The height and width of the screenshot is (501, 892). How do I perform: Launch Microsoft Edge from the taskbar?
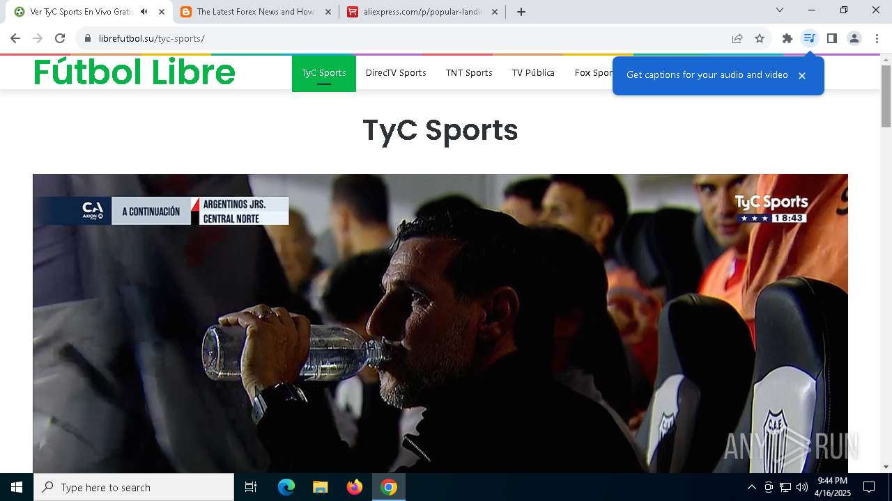pos(286,487)
